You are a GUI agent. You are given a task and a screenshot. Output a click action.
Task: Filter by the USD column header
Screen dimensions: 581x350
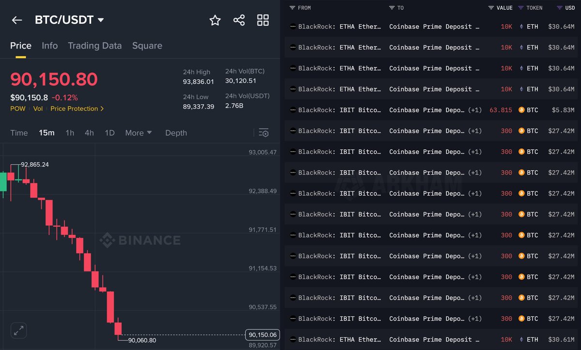(566, 8)
